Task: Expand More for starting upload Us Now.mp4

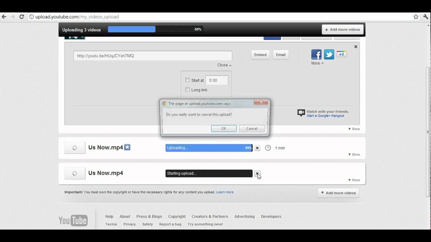Action: click(x=354, y=180)
